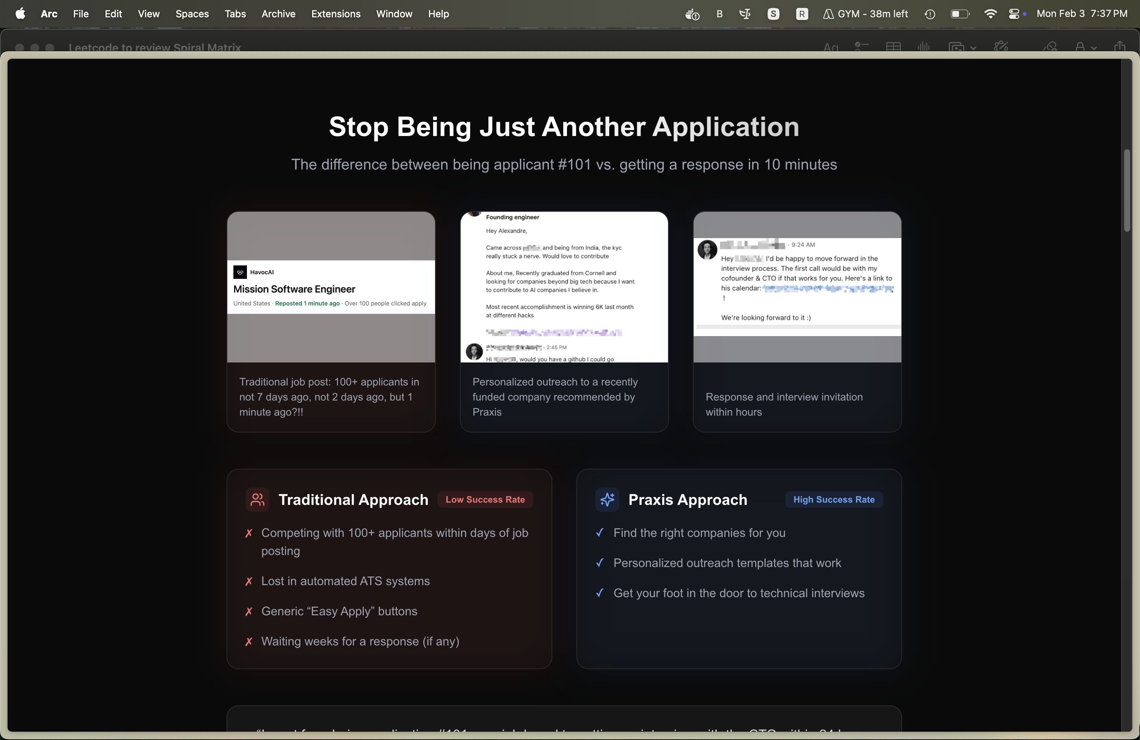Click the Reposted 1 minute ago text
This screenshot has width=1140, height=740.
(x=307, y=303)
